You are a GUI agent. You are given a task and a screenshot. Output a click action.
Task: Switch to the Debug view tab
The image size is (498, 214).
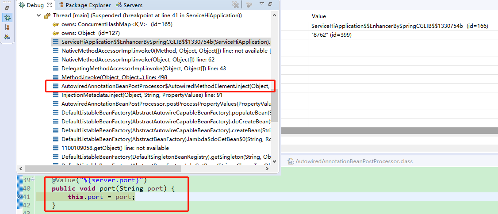tap(35, 5)
